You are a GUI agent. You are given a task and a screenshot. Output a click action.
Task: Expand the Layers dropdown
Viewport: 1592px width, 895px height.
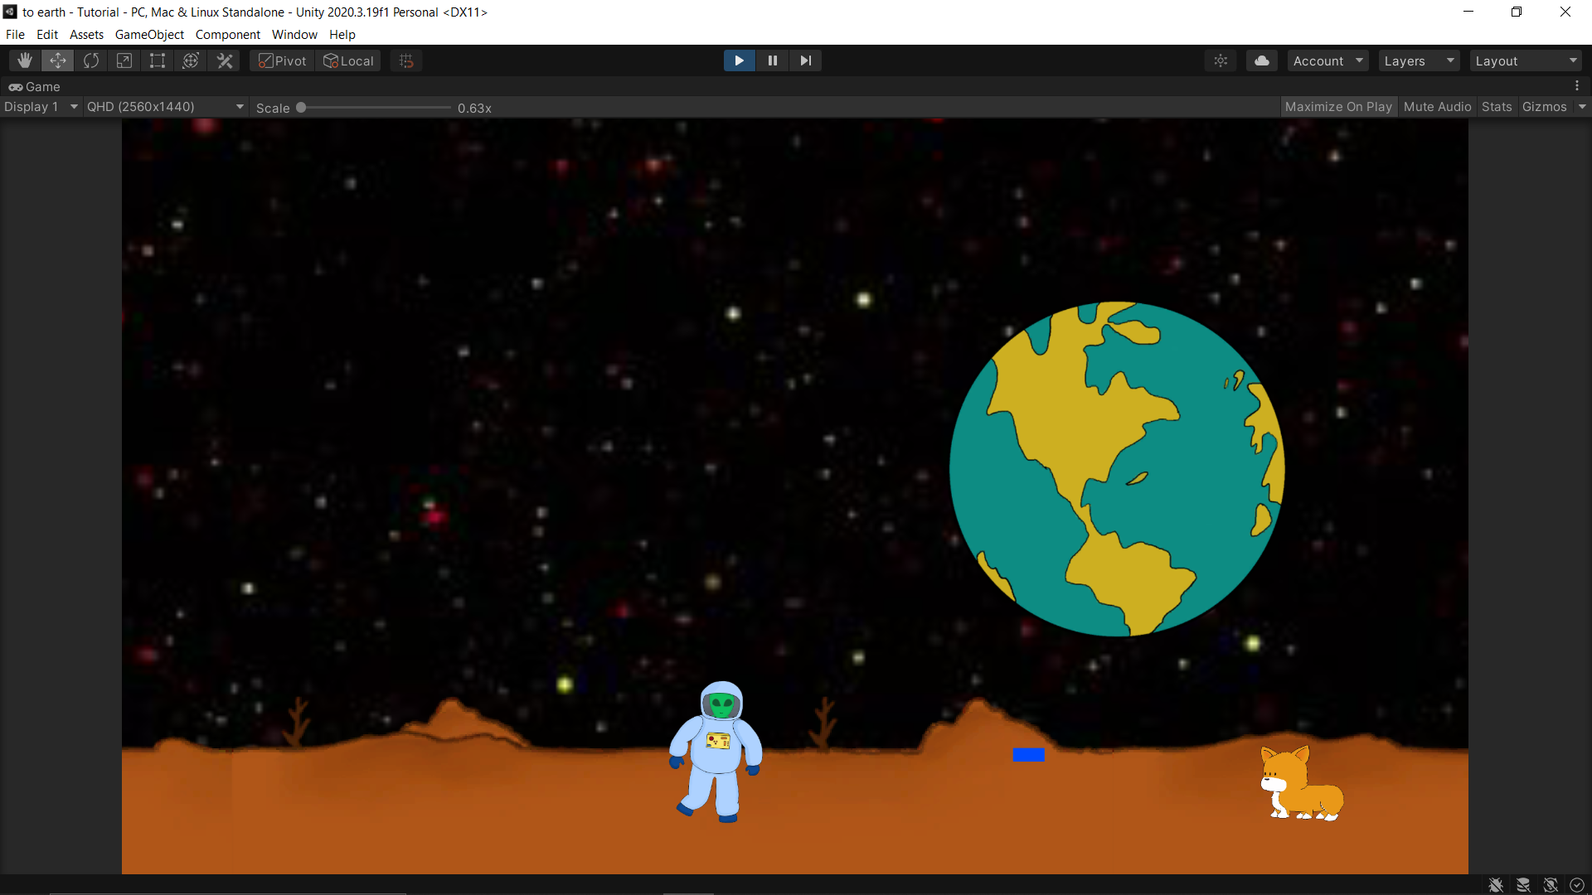1419,60
